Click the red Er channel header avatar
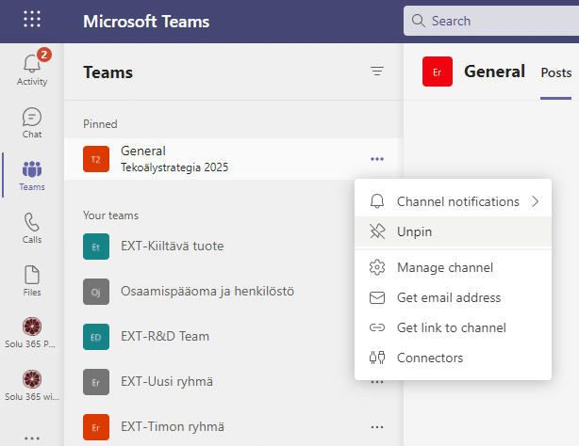579x446 pixels. (438, 72)
